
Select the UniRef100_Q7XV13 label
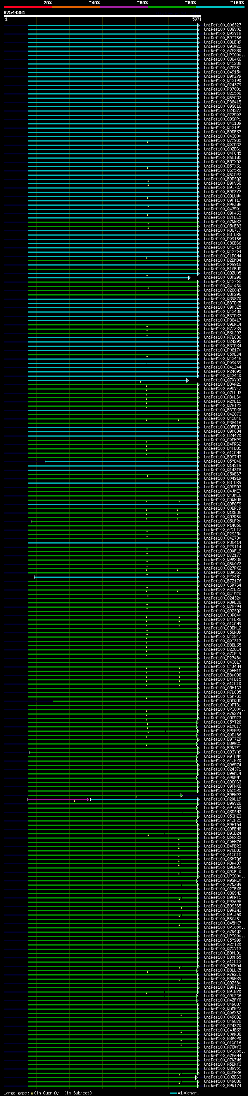click(222, 949)
